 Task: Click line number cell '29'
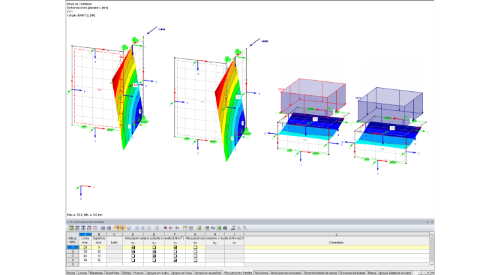(85, 247)
